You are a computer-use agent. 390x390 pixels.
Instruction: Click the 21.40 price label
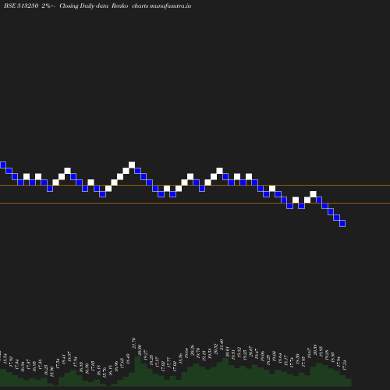point(222,345)
